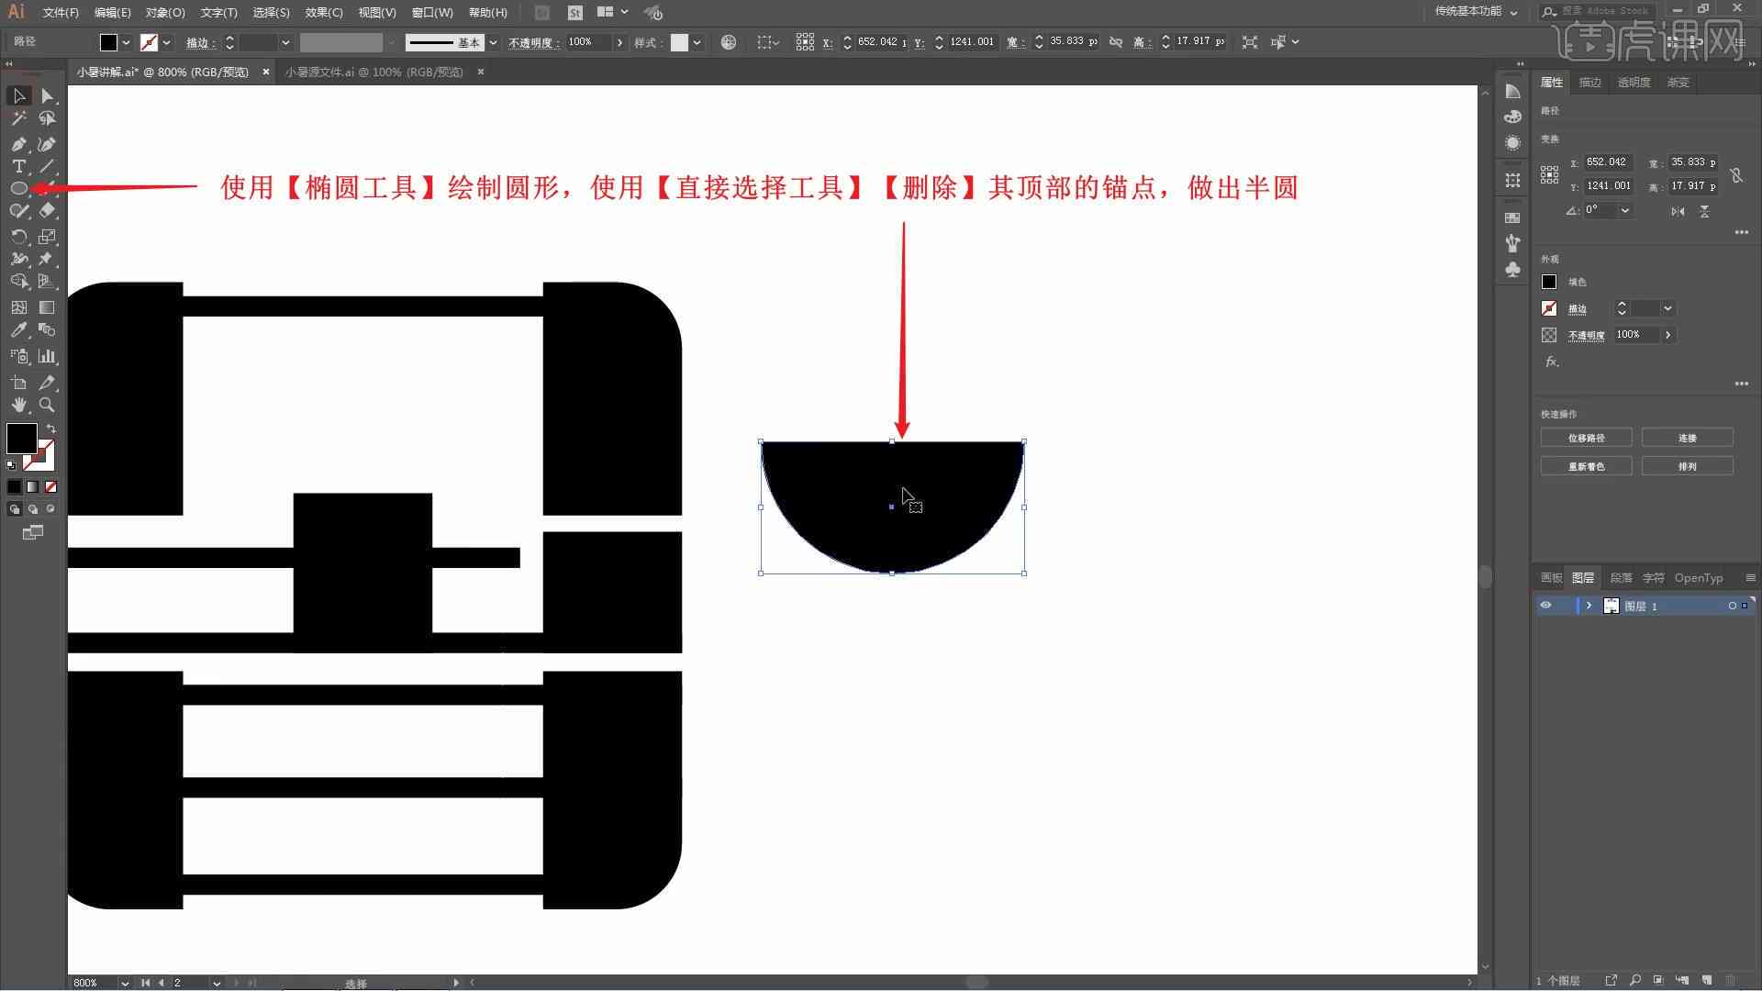1762x991 pixels.
Task: Open the Swatches panel icon in dock
Action: [x=1512, y=217]
